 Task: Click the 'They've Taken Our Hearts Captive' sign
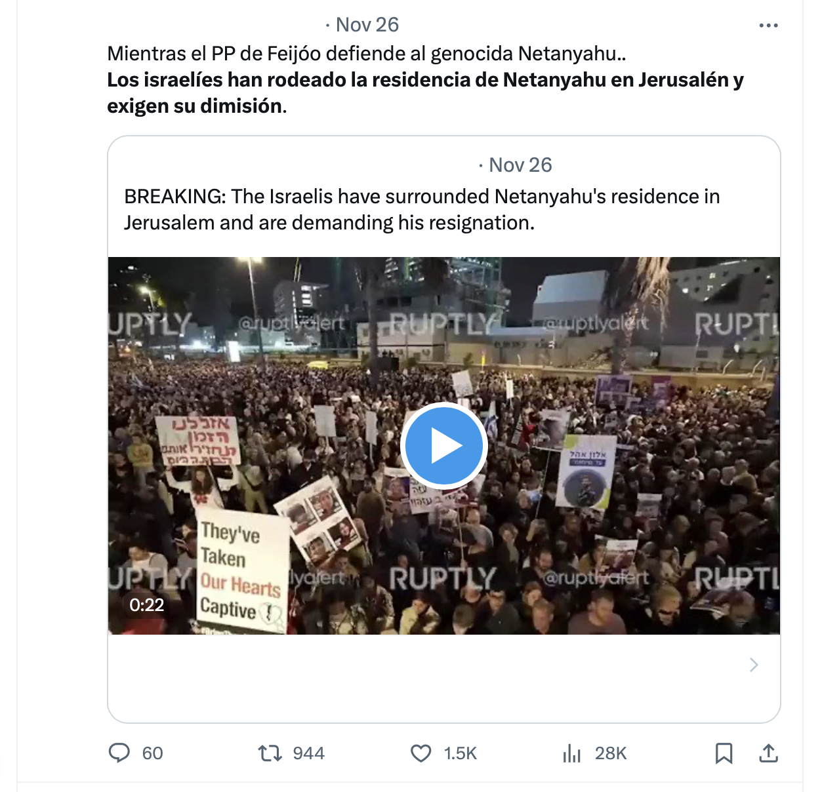[x=241, y=570]
